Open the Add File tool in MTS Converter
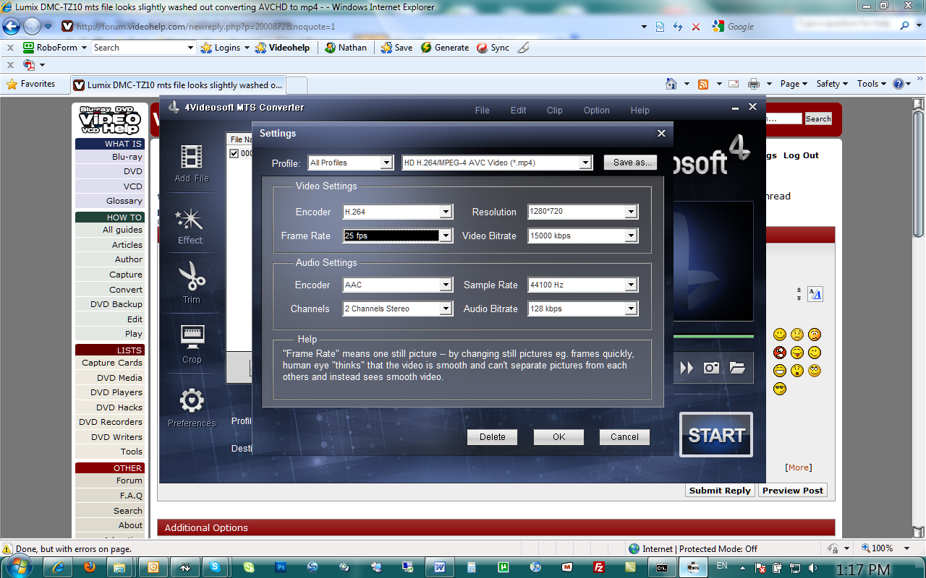Viewport: 926px width, 578px height. pyautogui.click(x=192, y=163)
